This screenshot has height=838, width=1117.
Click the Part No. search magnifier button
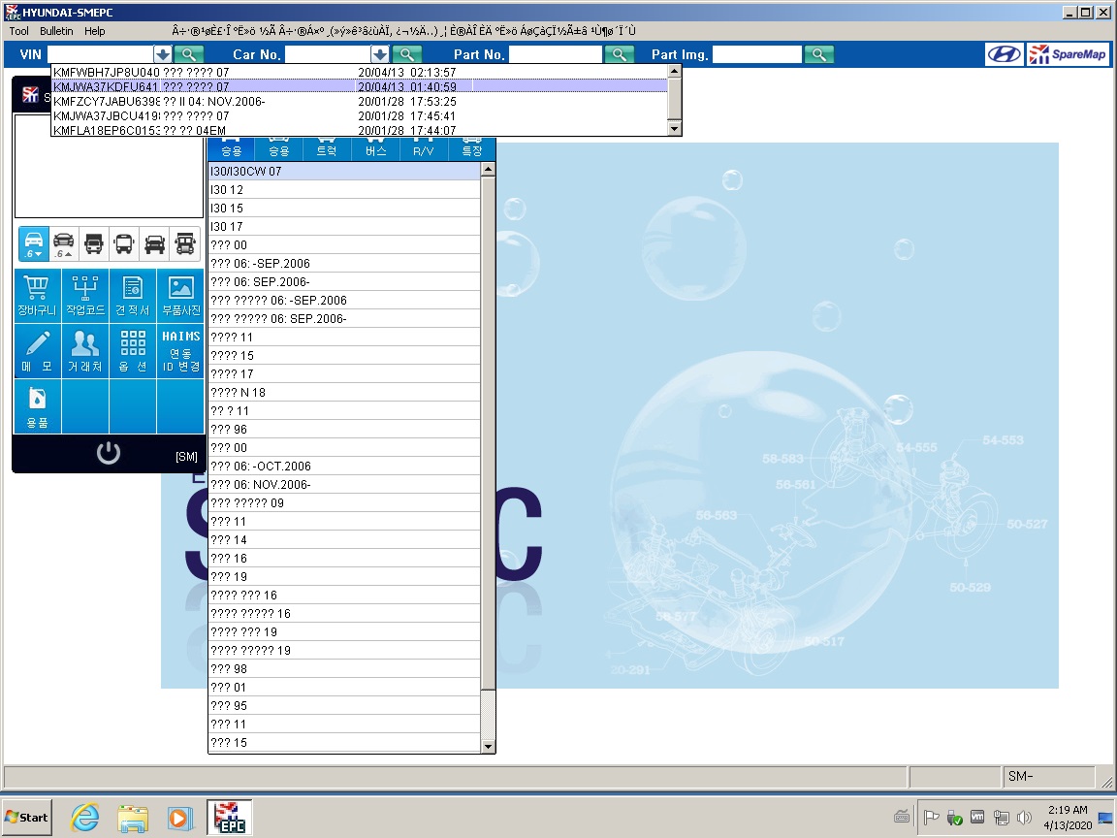tap(619, 54)
